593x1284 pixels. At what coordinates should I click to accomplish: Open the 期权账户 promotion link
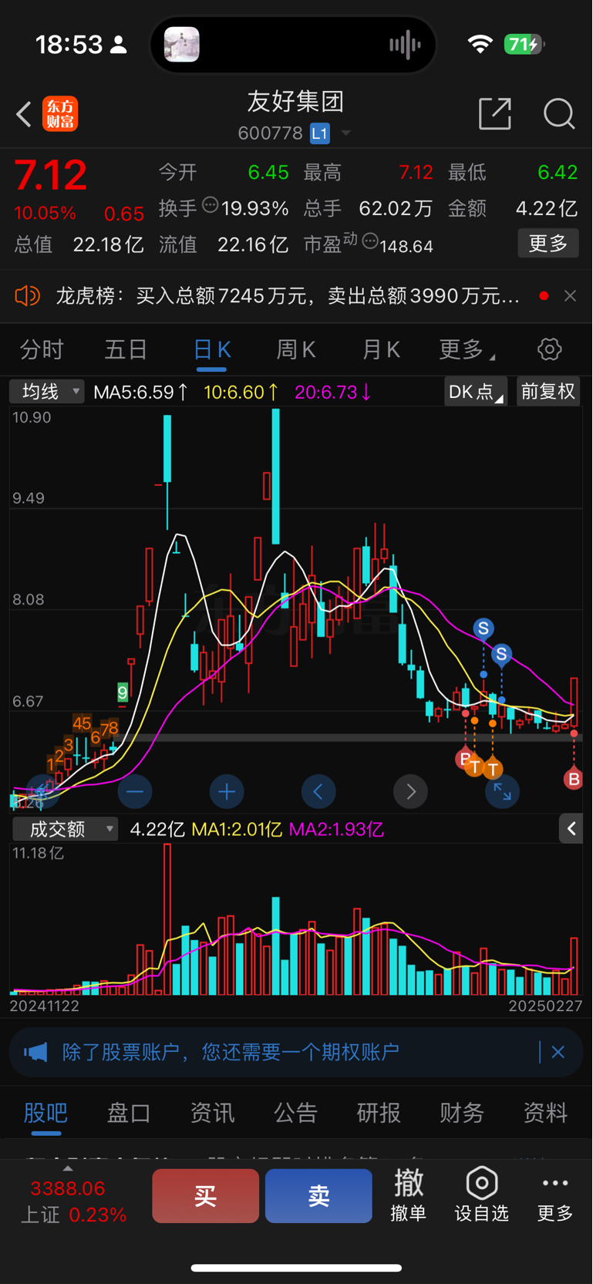tap(231, 1052)
